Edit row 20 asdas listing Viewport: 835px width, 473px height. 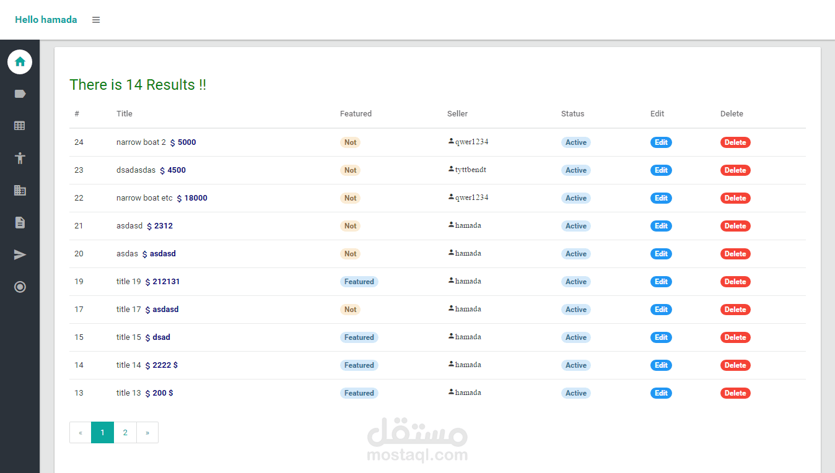tap(661, 254)
